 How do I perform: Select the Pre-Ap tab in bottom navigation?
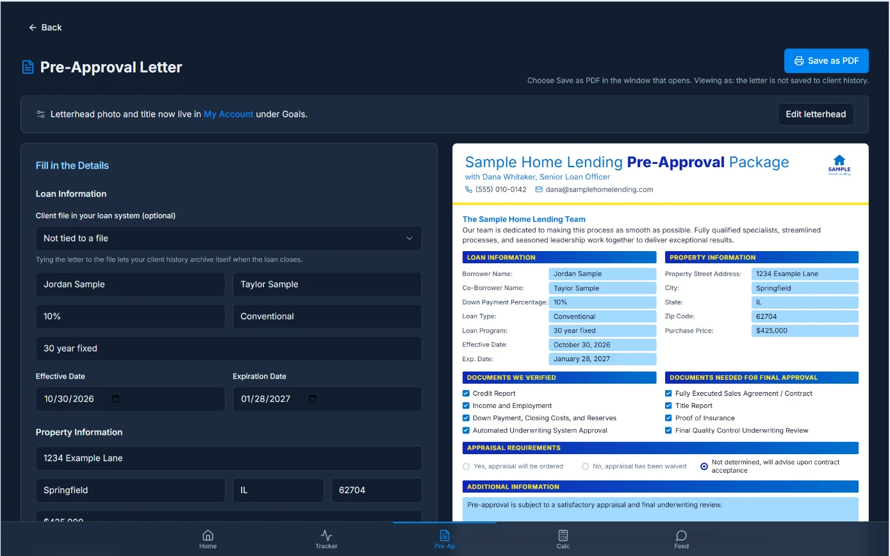tap(445, 539)
